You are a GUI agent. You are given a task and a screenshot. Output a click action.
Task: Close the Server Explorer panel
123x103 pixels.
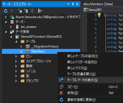point(77,4)
